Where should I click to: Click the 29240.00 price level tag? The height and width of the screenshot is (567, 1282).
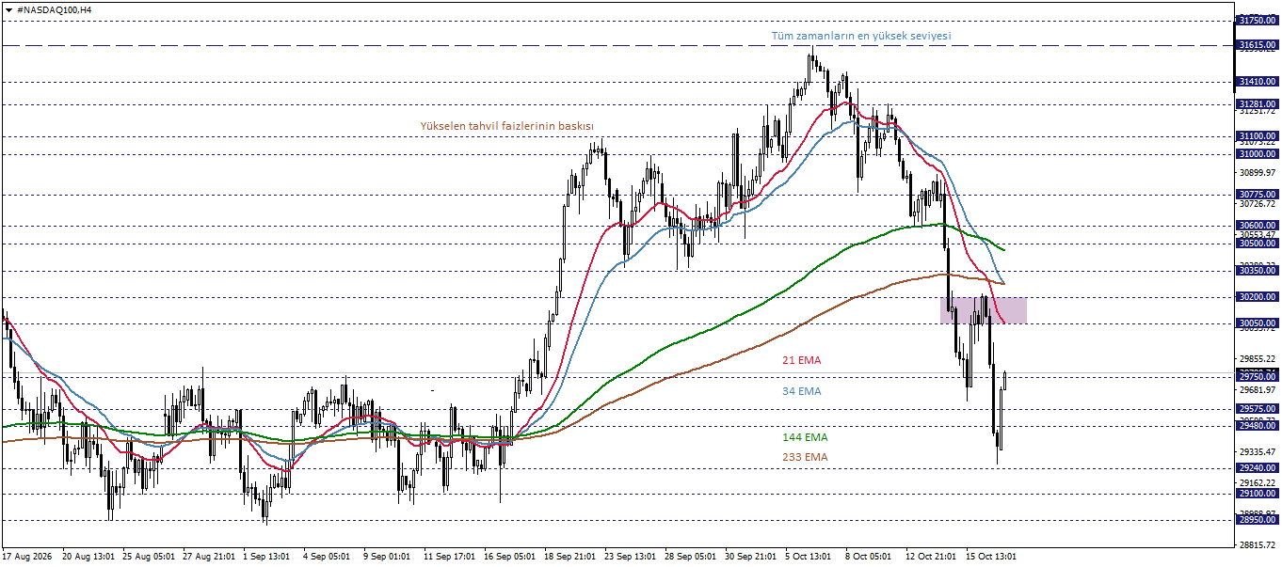[x=1257, y=468]
